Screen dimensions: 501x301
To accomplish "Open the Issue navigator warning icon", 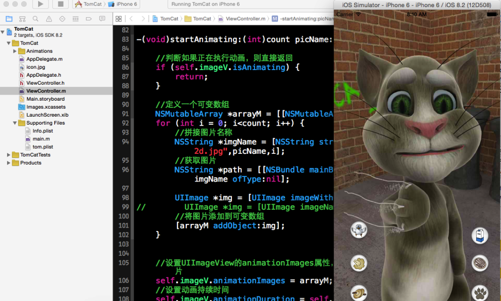I will coord(49,19).
